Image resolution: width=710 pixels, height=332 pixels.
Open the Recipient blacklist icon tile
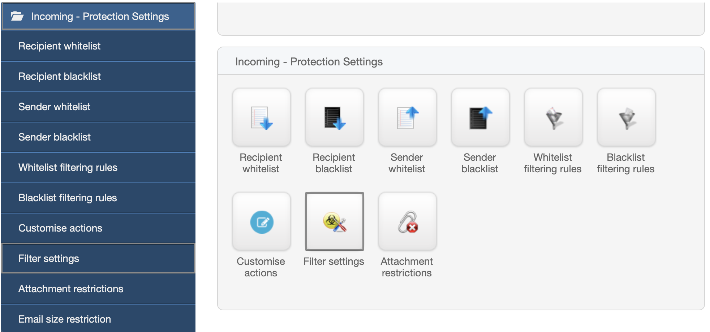(x=335, y=117)
